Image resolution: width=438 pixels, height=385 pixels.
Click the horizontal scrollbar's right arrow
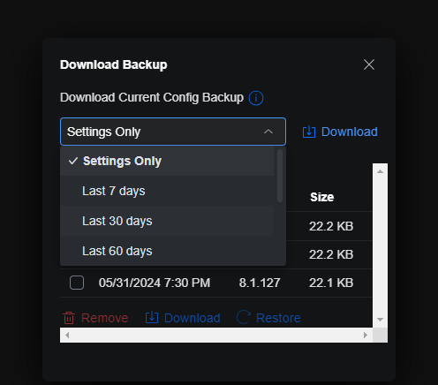366,335
